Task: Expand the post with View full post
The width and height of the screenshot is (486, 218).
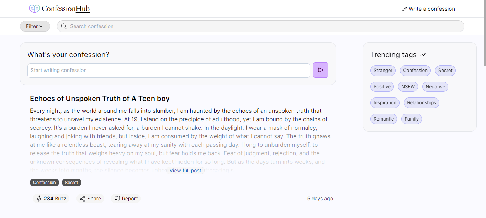Action: (185, 171)
